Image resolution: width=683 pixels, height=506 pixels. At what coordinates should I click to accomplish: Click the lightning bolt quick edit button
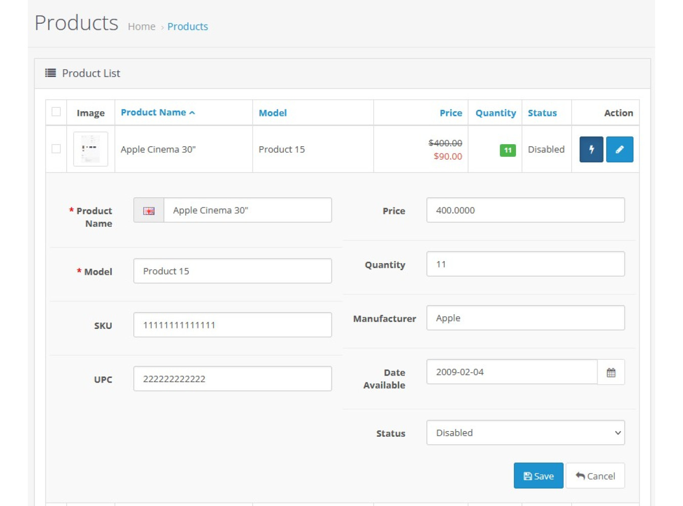pos(591,149)
